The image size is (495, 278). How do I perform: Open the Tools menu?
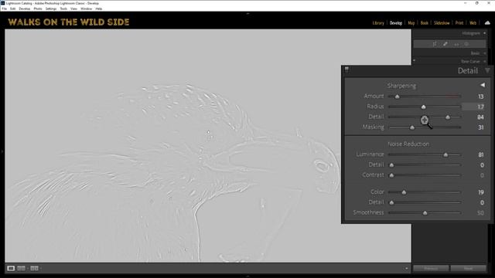coord(63,8)
